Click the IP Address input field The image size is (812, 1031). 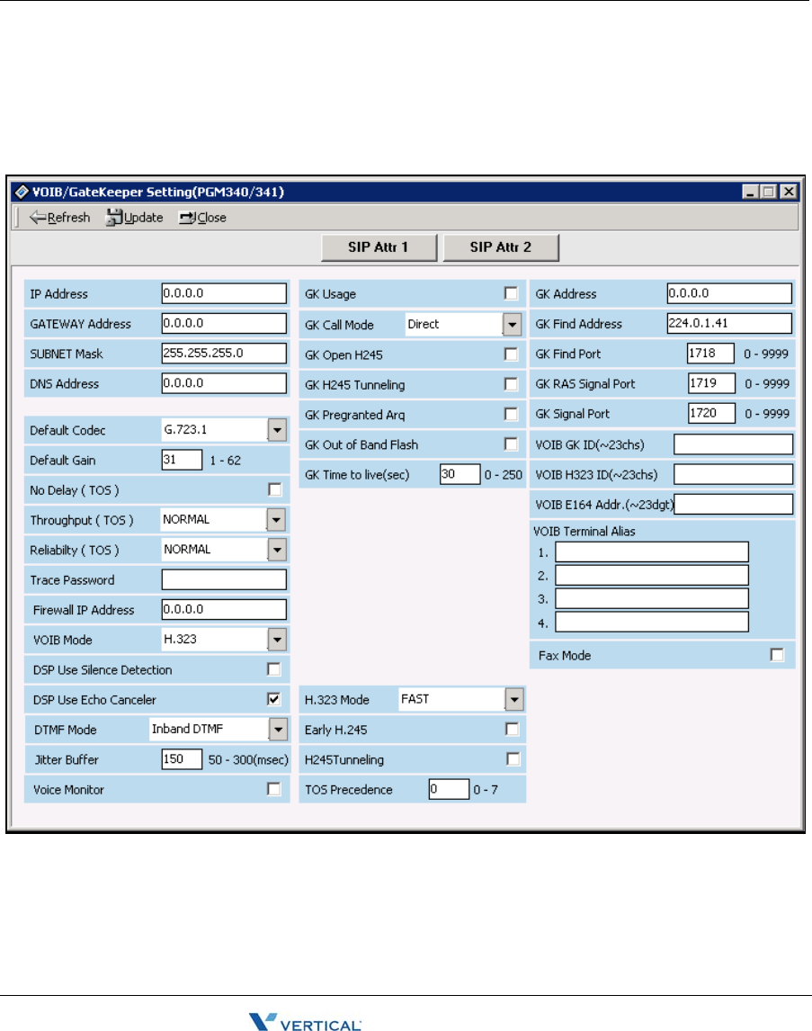[224, 293]
